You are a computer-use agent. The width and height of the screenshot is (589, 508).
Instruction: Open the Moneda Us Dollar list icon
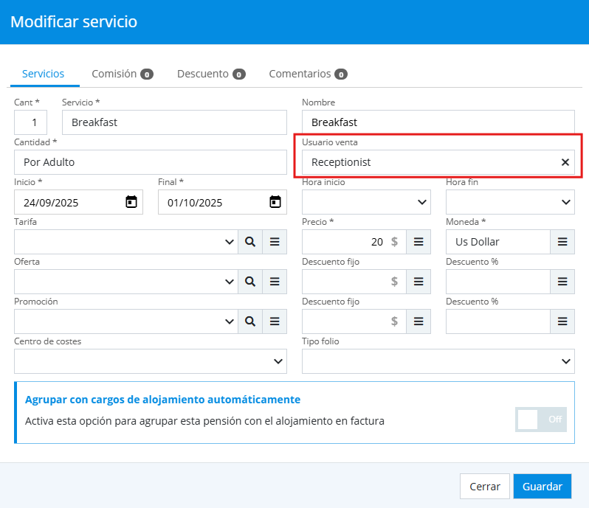pos(562,242)
